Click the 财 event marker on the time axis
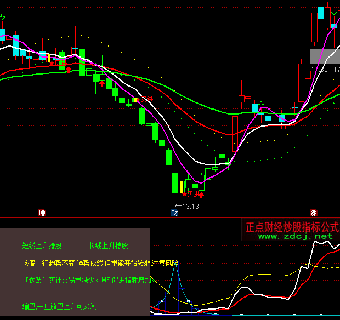 point(175,213)
